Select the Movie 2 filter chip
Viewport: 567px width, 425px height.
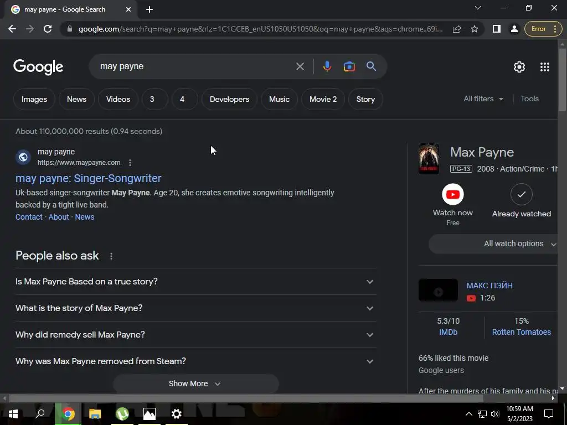[323, 99]
